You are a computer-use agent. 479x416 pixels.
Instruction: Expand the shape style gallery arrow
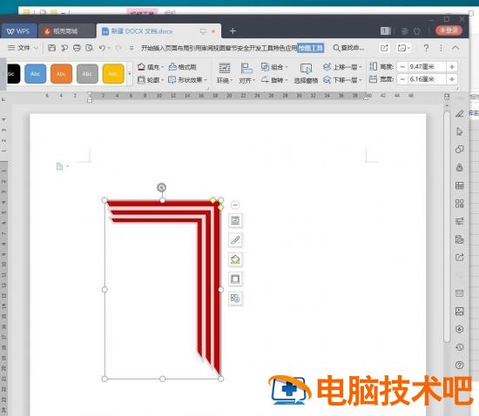tap(130, 74)
